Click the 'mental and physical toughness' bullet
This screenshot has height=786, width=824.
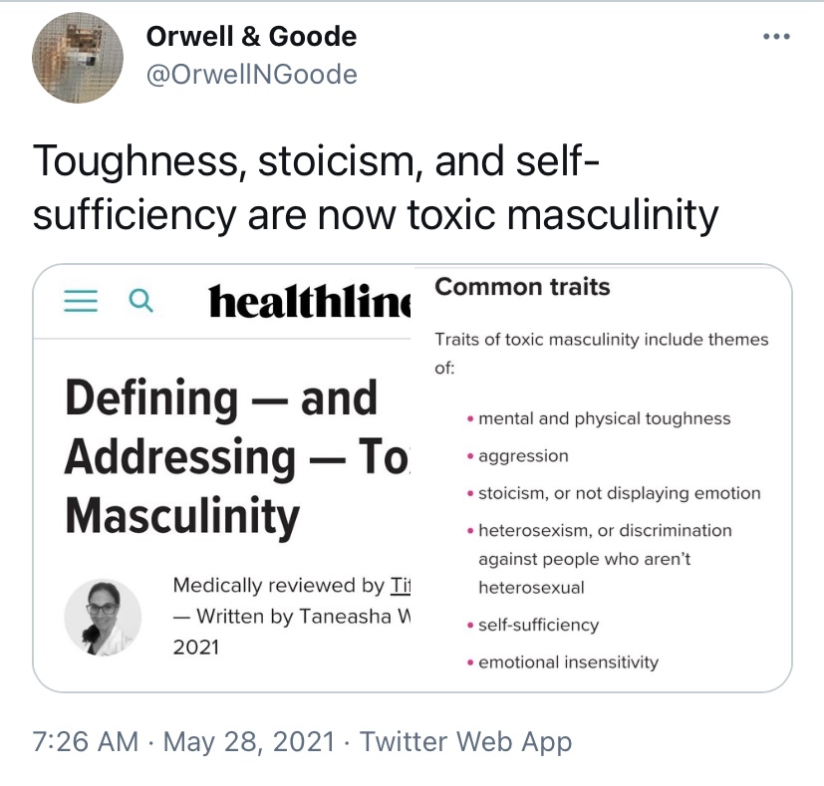605,418
